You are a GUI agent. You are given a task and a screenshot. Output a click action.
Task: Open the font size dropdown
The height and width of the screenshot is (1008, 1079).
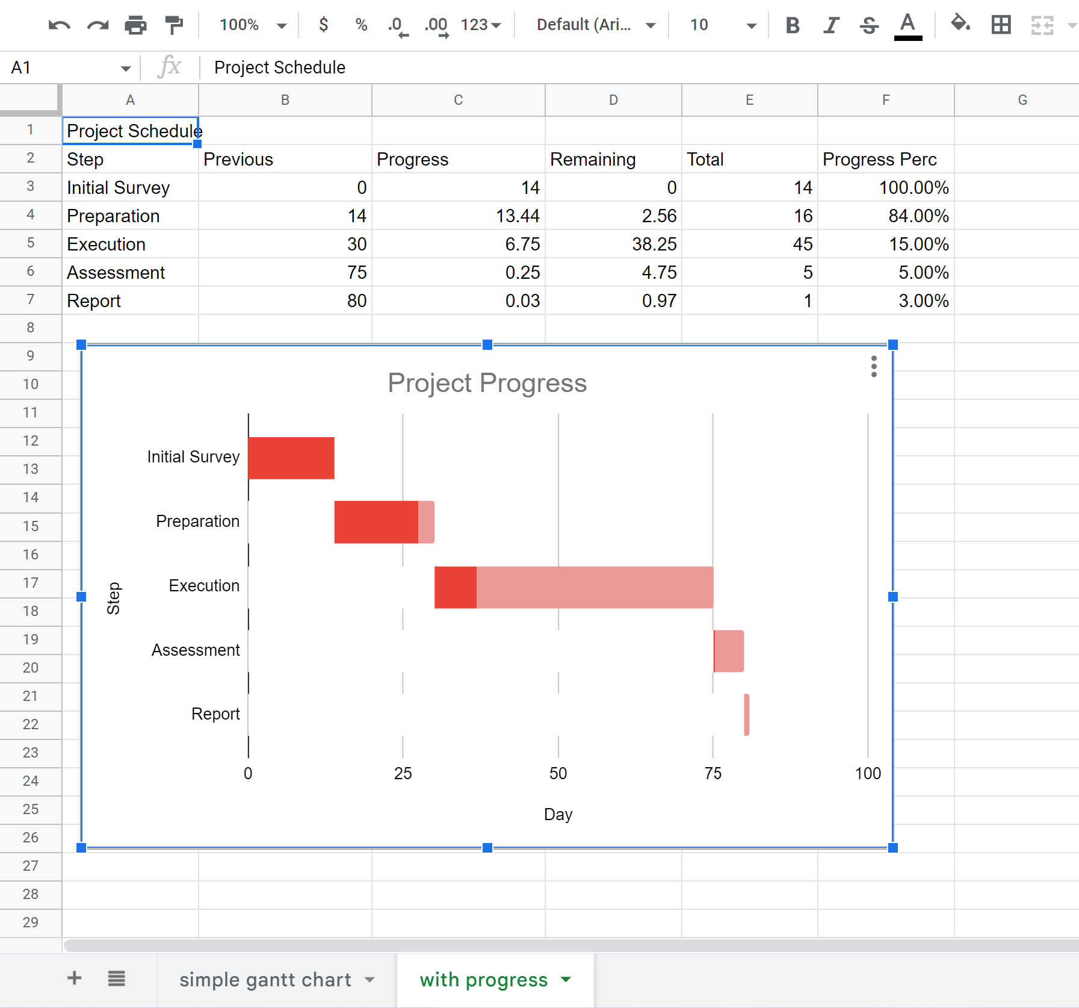[x=723, y=25]
